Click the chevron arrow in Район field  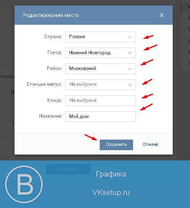point(130,69)
